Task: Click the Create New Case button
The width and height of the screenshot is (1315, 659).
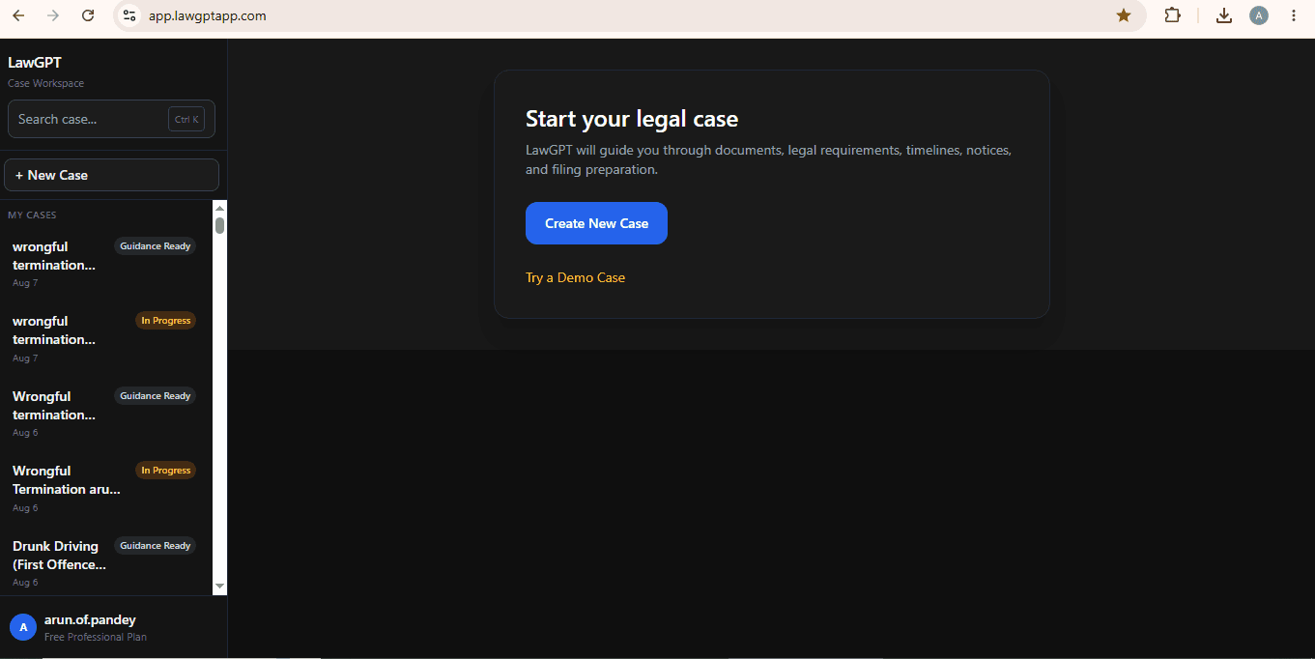Action: (596, 223)
